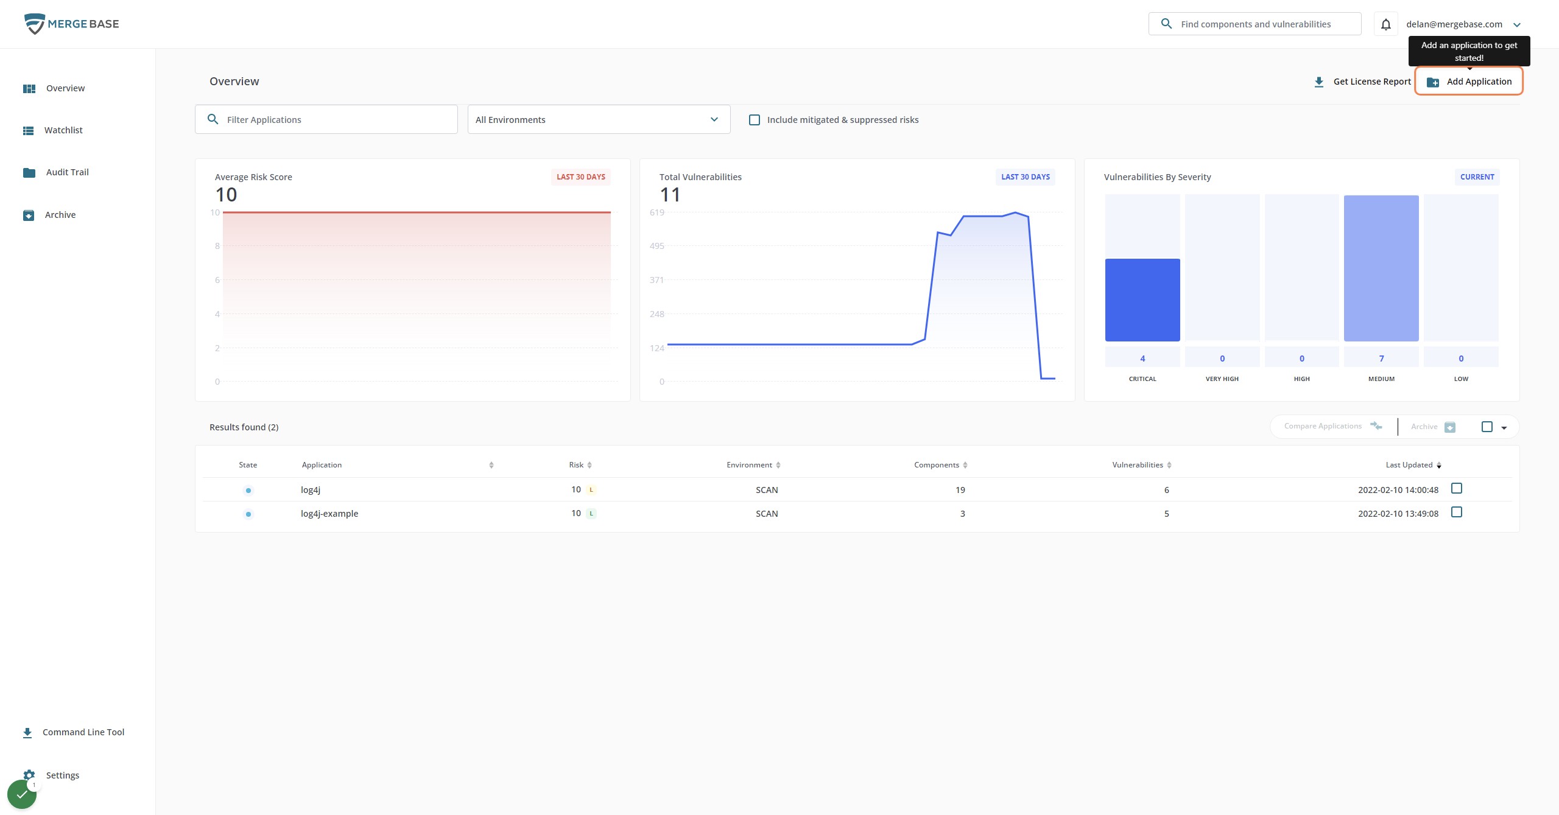The image size is (1559, 815).
Task: Open the select-all options caret
Action: tap(1504, 428)
